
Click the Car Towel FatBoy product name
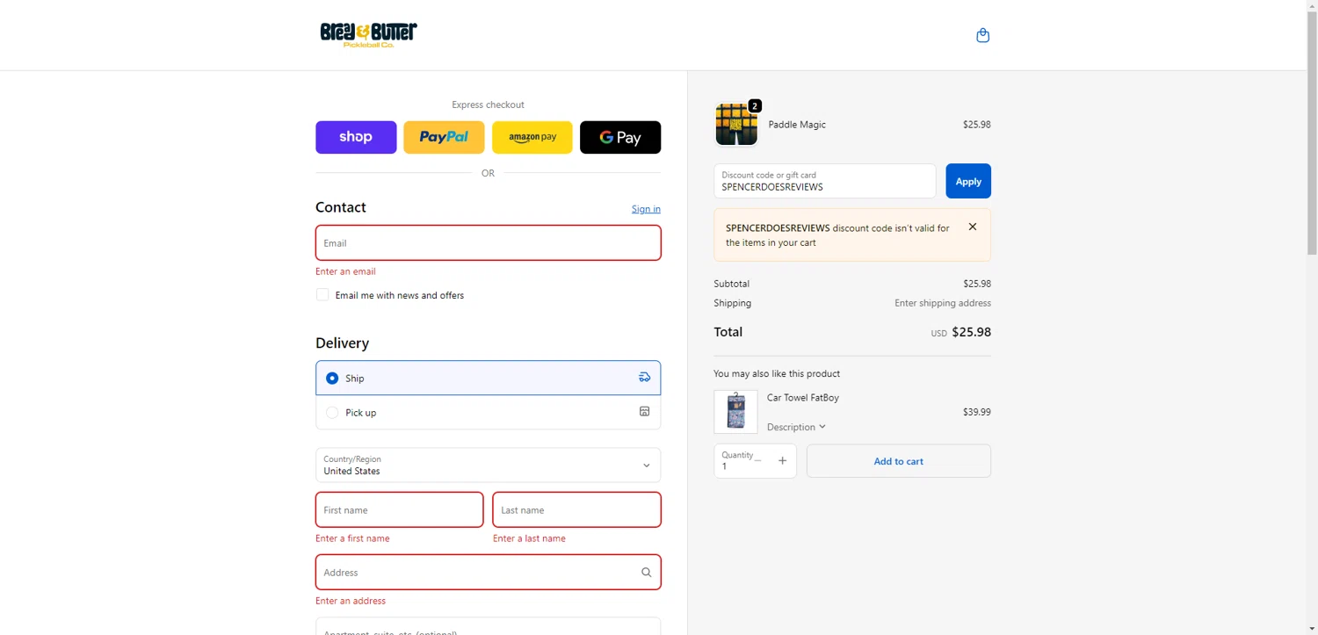click(803, 398)
